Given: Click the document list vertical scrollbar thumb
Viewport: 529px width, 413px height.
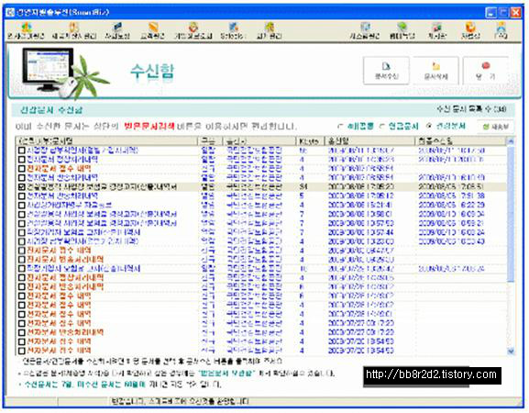Looking at the screenshot, I should point(511,214).
